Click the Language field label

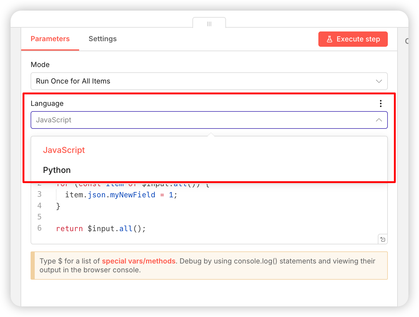click(47, 104)
